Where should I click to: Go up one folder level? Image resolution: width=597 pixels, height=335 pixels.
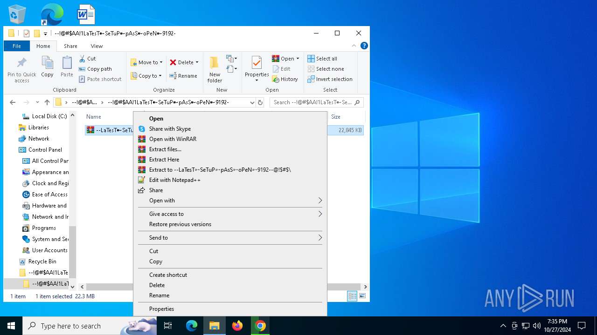[x=47, y=102]
